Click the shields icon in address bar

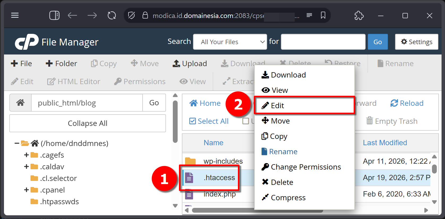pos(131,15)
